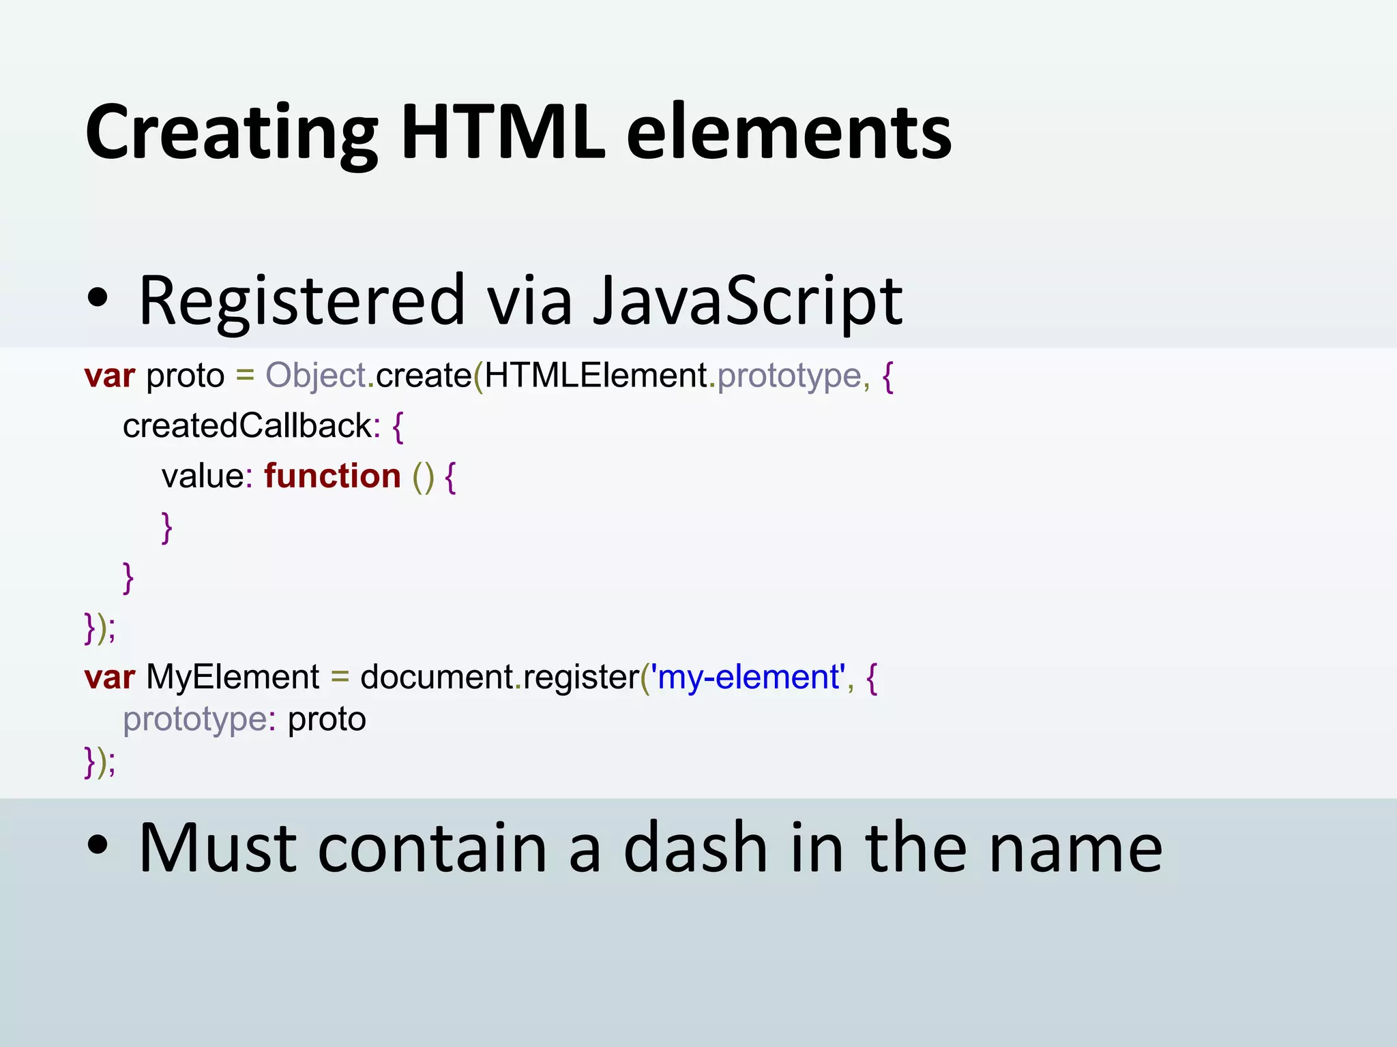Screen dimensions: 1397x1047
Task: Click the 'Registered via JavaScript' bullet text
Action: 521,301
